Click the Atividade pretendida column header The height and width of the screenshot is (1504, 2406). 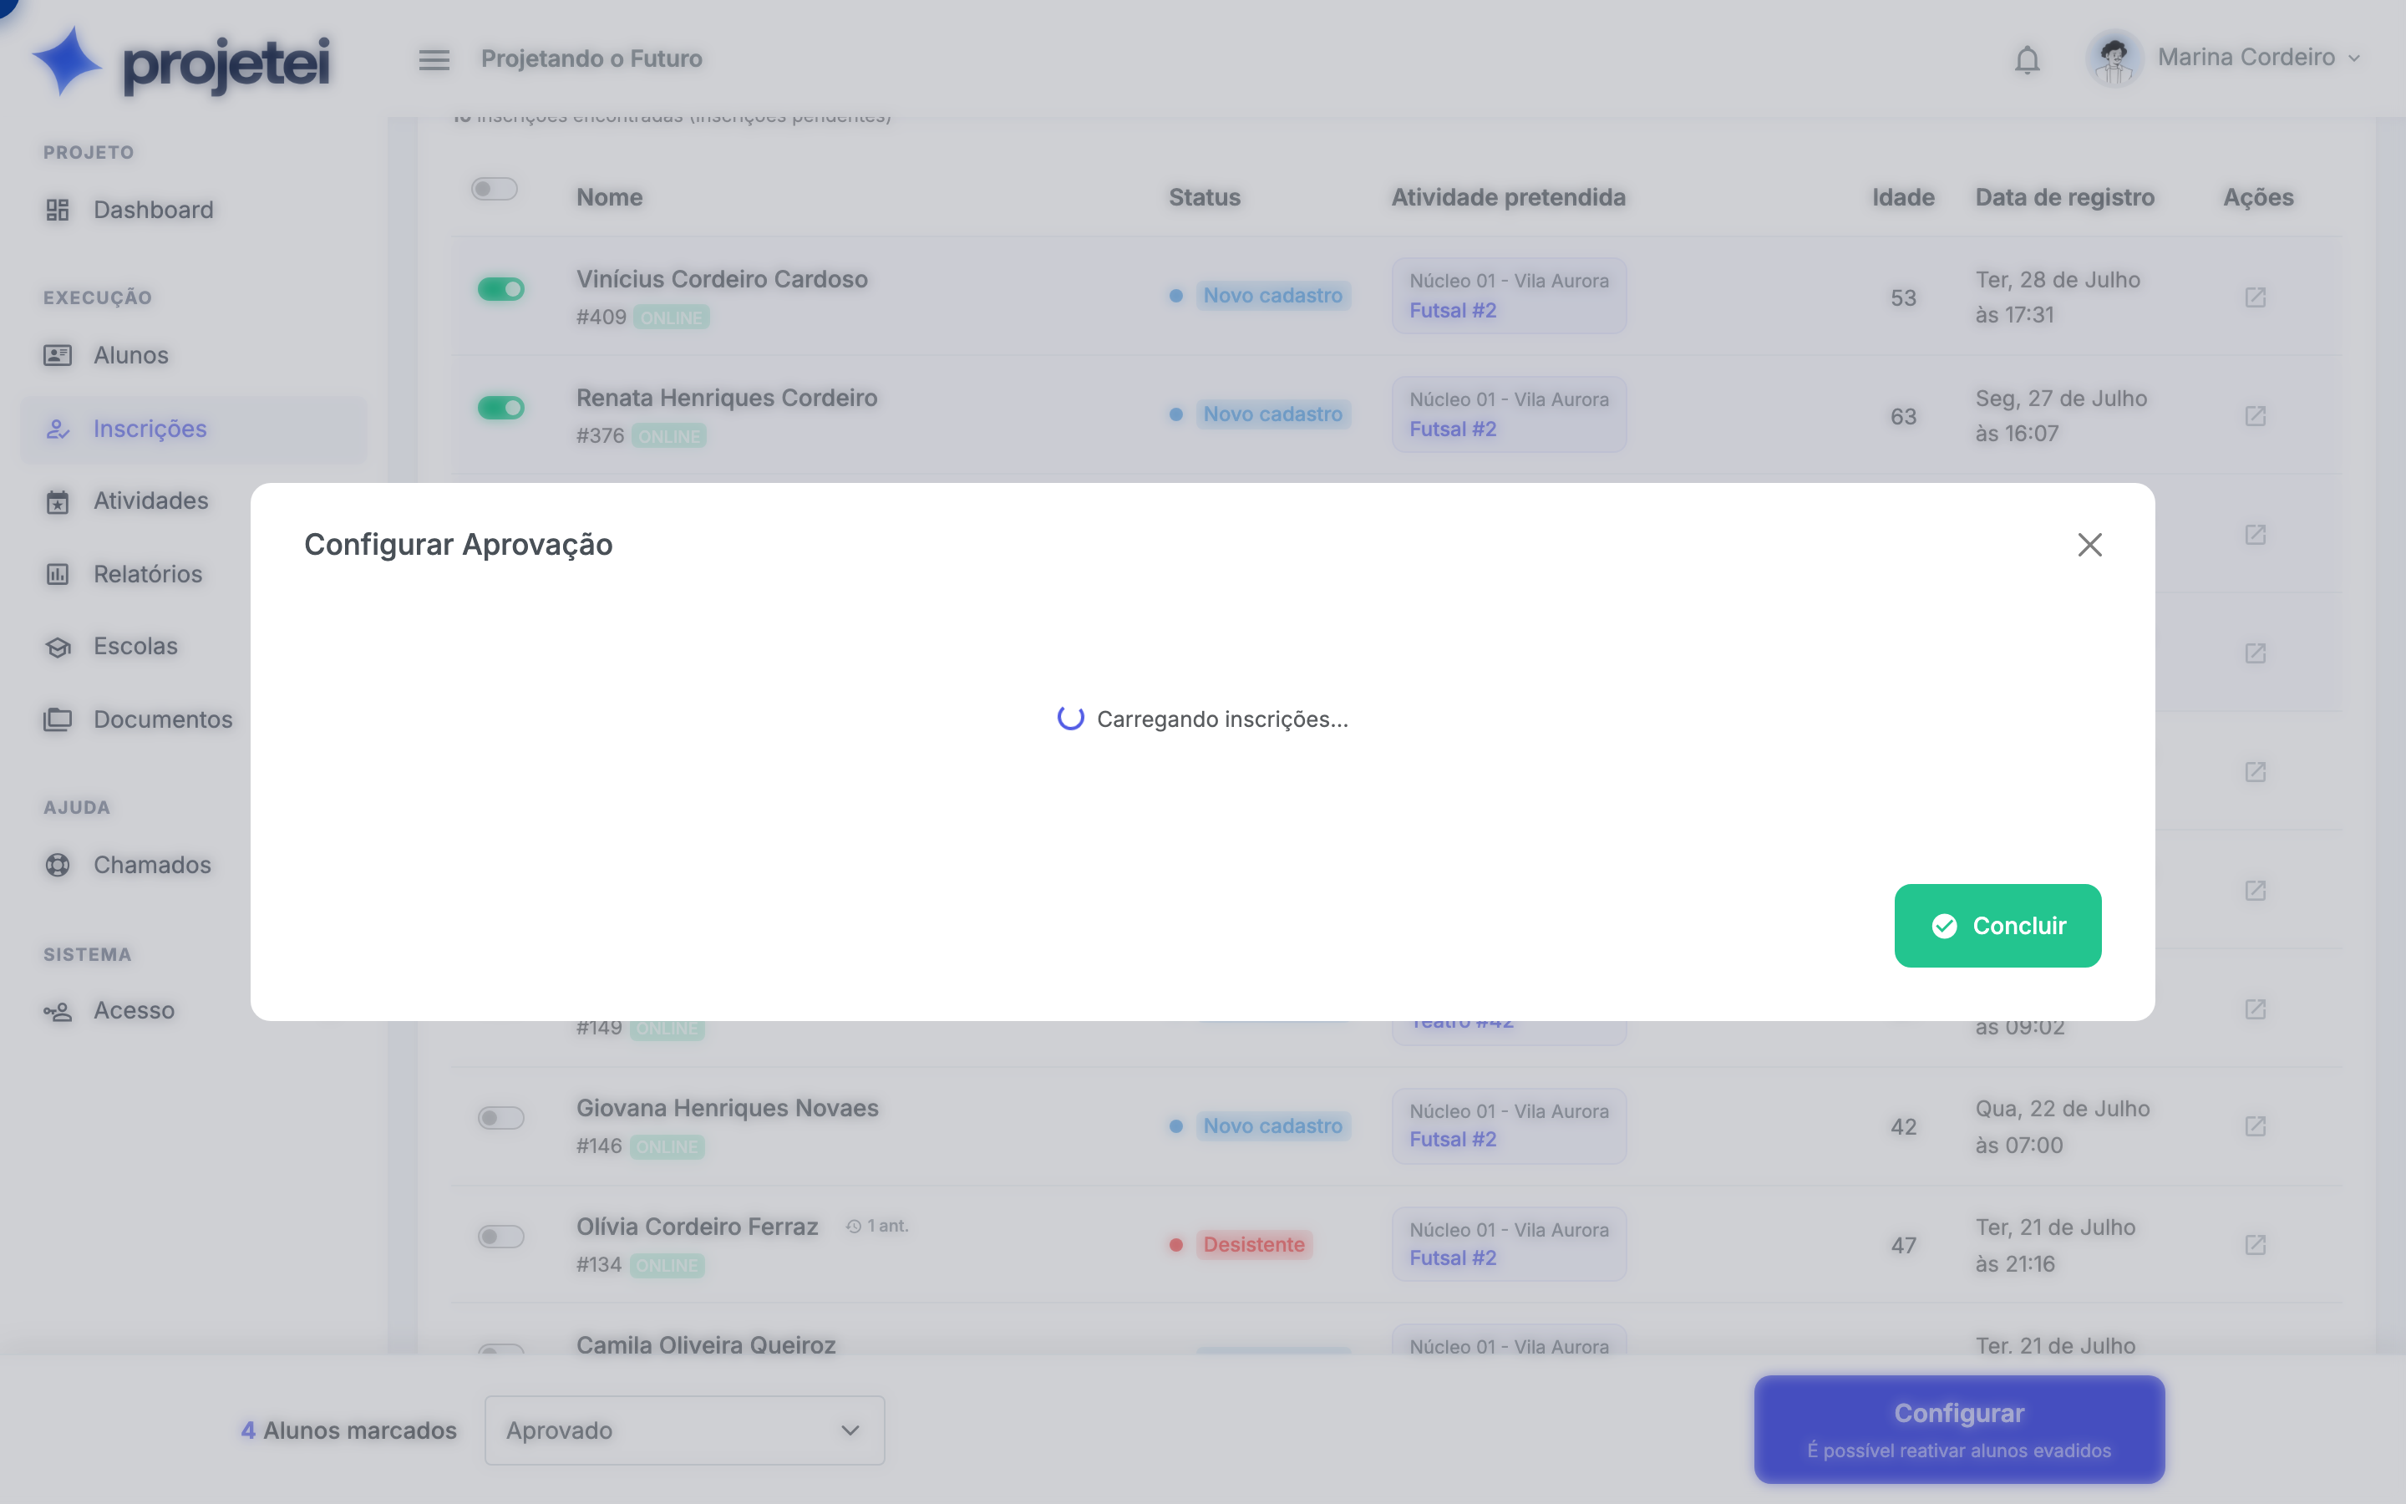1508,197
